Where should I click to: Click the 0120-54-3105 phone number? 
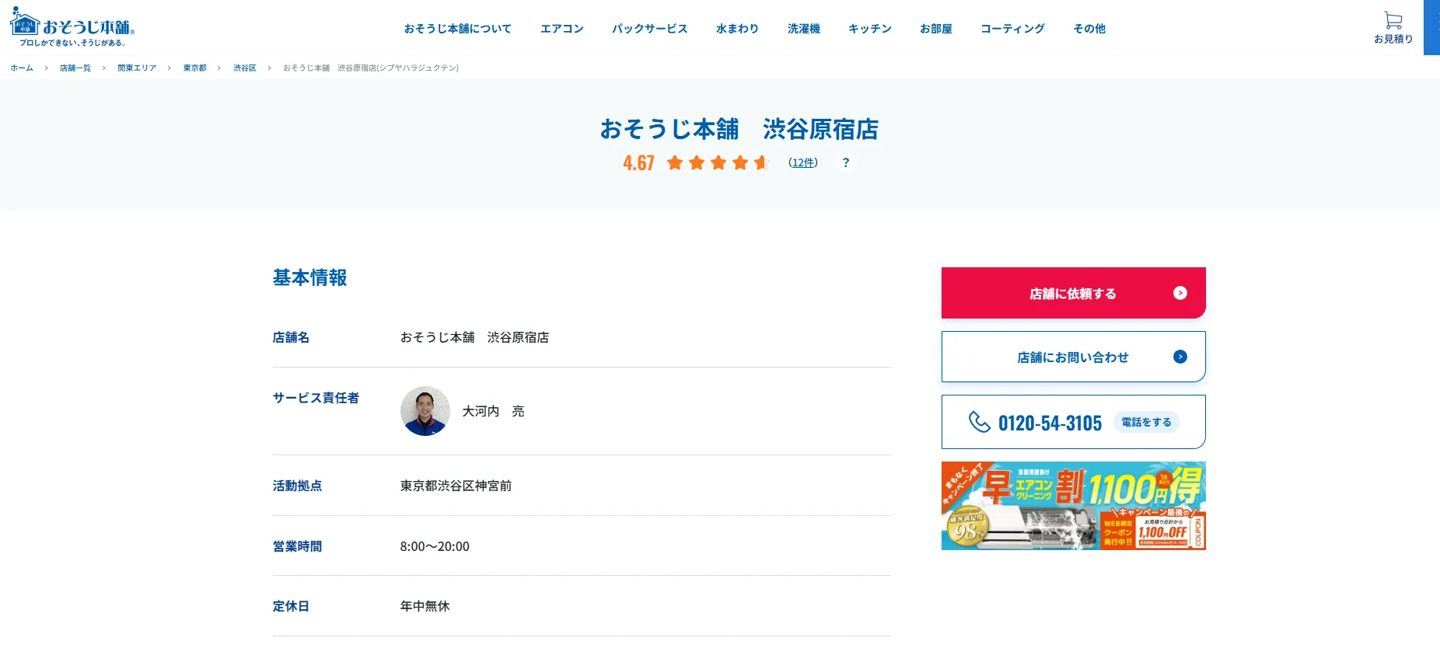pos(1050,423)
